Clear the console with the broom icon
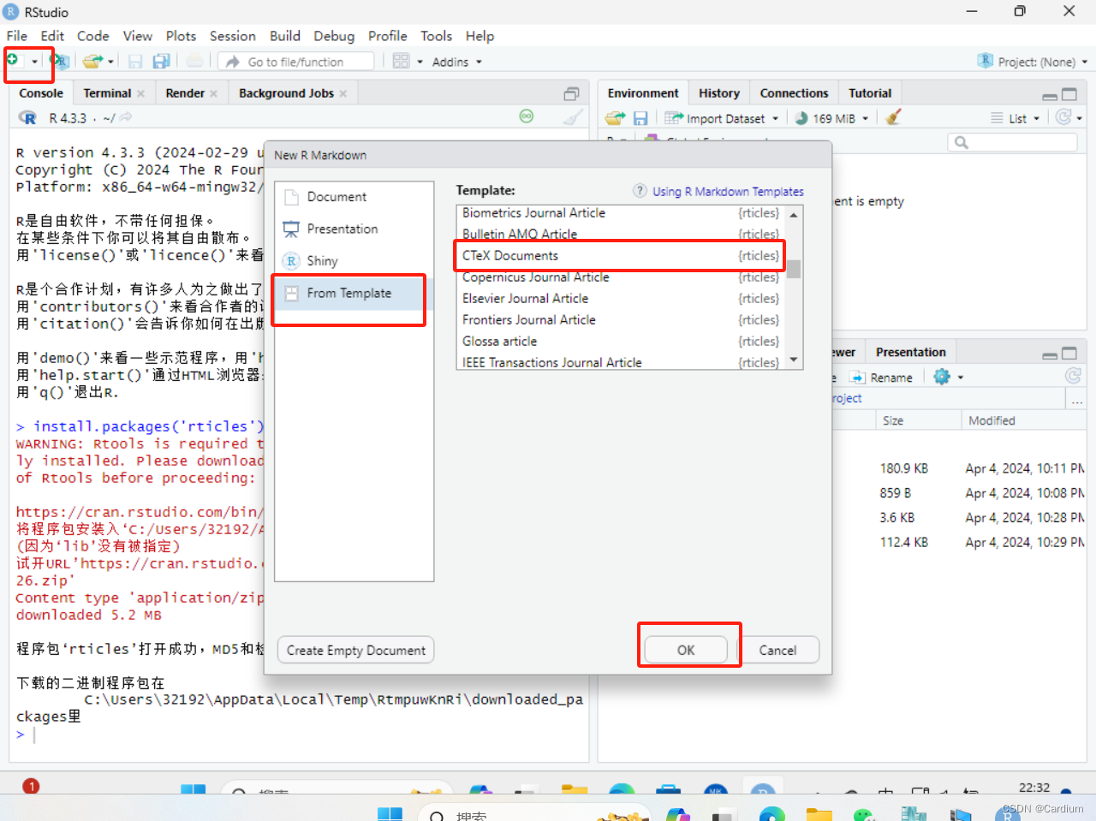This screenshot has height=821, width=1096. click(572, 116)
